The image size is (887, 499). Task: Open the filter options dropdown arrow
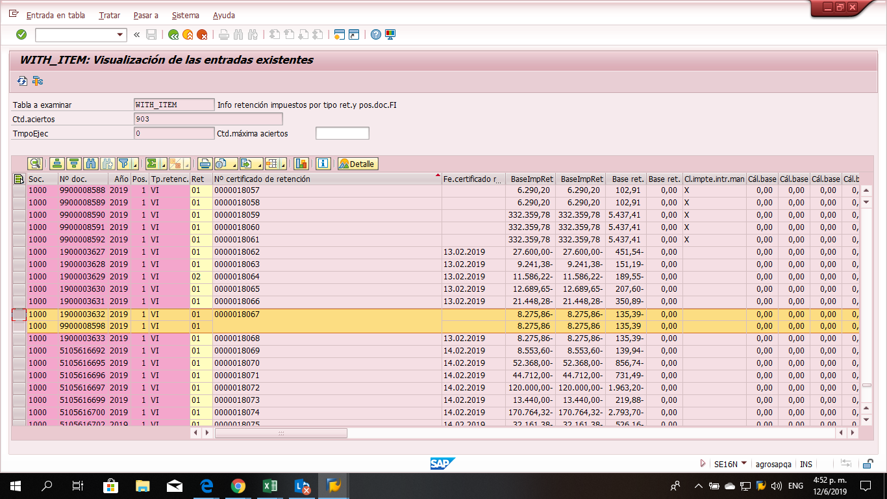[x=136, y=164]
